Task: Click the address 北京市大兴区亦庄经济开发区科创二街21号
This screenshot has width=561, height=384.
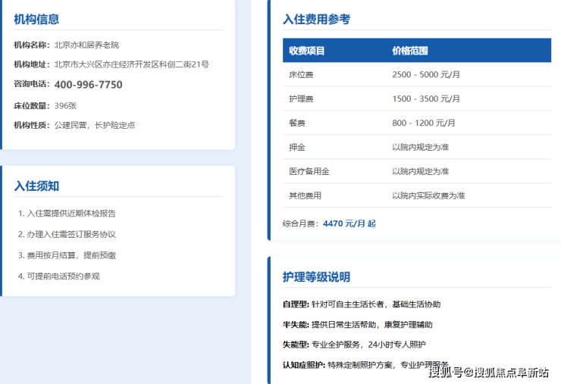Action: coord(131,64)
